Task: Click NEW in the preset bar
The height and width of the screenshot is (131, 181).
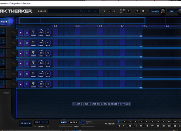Action: pyautogui.click(x=96, y=11)
